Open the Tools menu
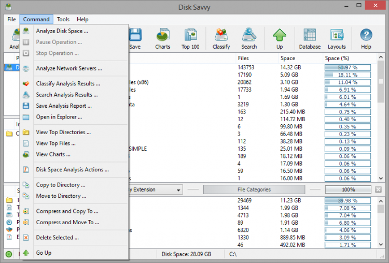The width and height of the screenshot is (389, 263). pos(63,19)
